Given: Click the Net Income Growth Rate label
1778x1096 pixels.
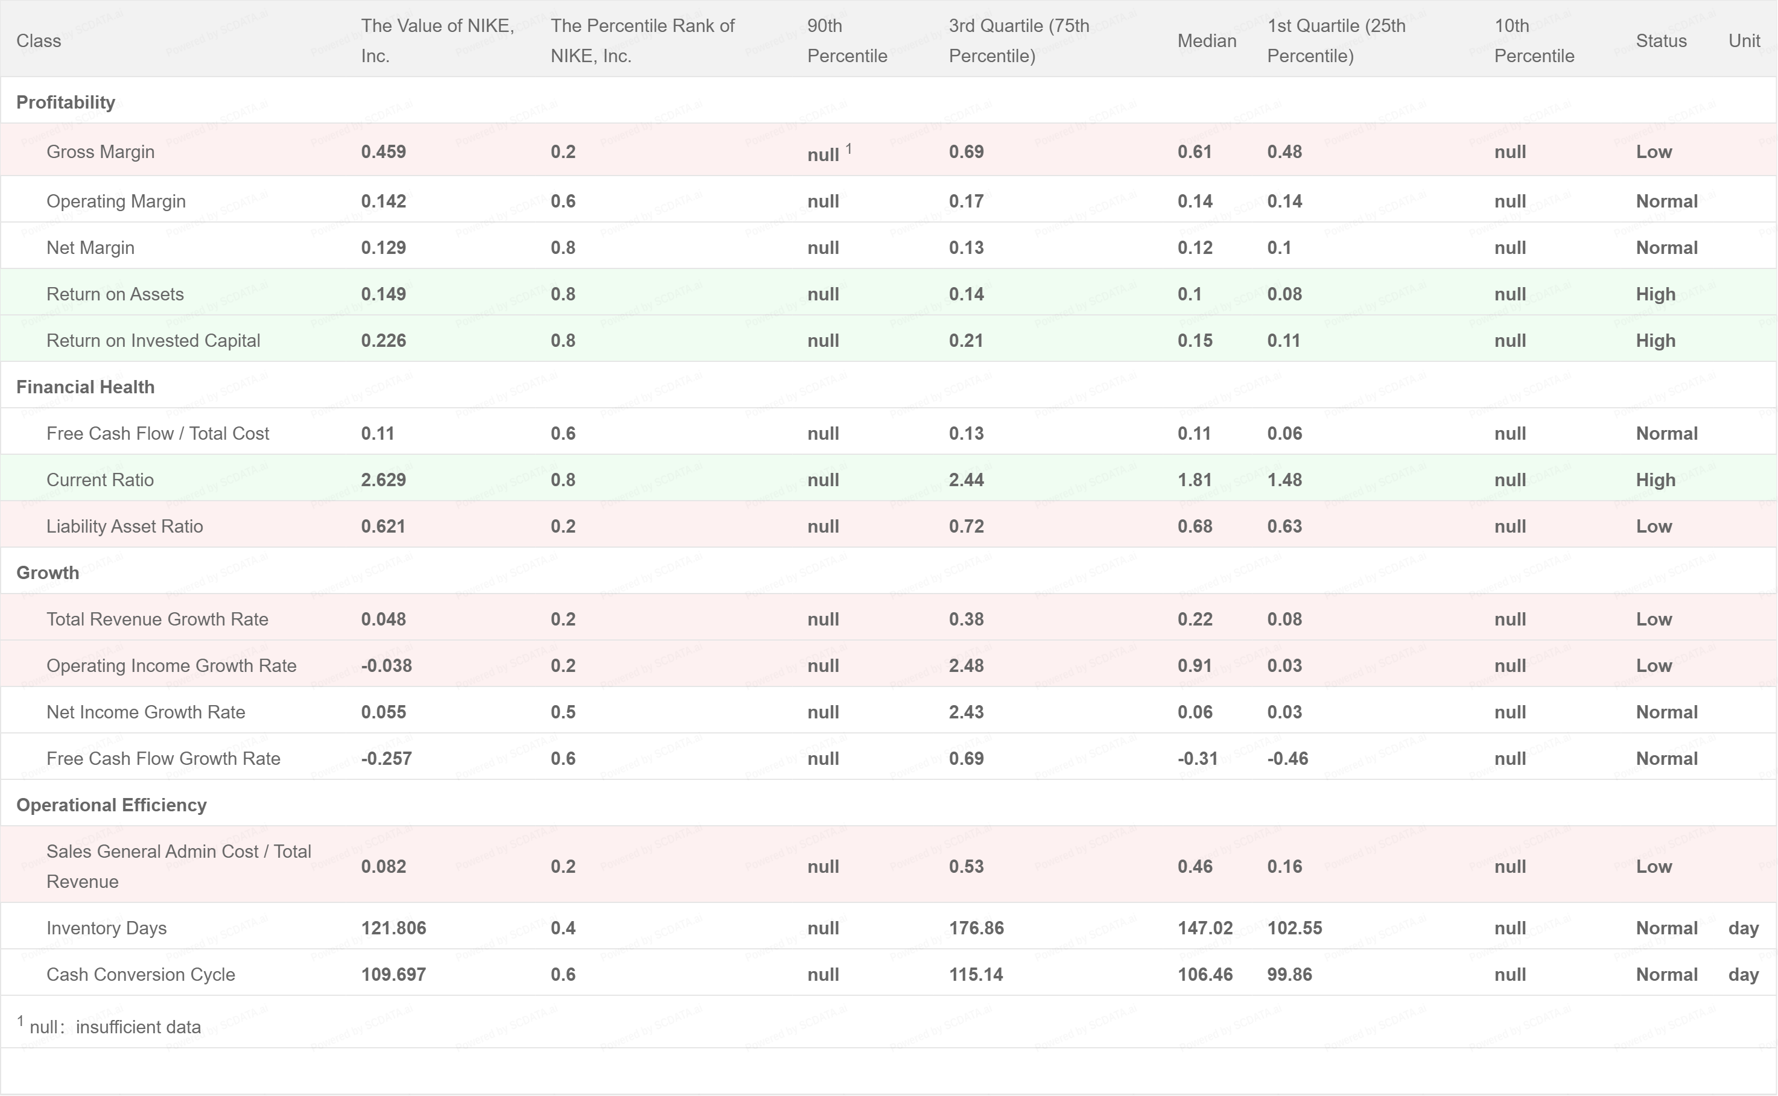Looking at the screenshot, I should pos(145,712).
